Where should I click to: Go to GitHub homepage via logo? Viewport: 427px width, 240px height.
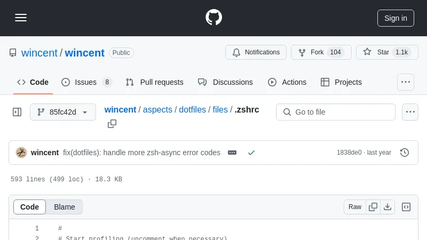(213, 18)
